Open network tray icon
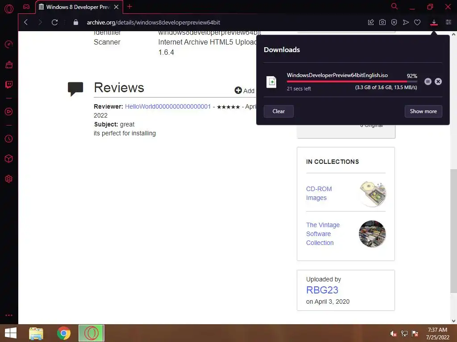Viewport: 457px width, 342px height. click(404, 334)
